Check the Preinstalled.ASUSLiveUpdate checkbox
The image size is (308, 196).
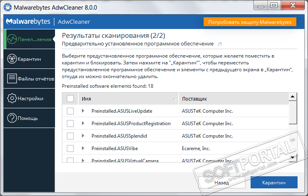coord(70,111)
